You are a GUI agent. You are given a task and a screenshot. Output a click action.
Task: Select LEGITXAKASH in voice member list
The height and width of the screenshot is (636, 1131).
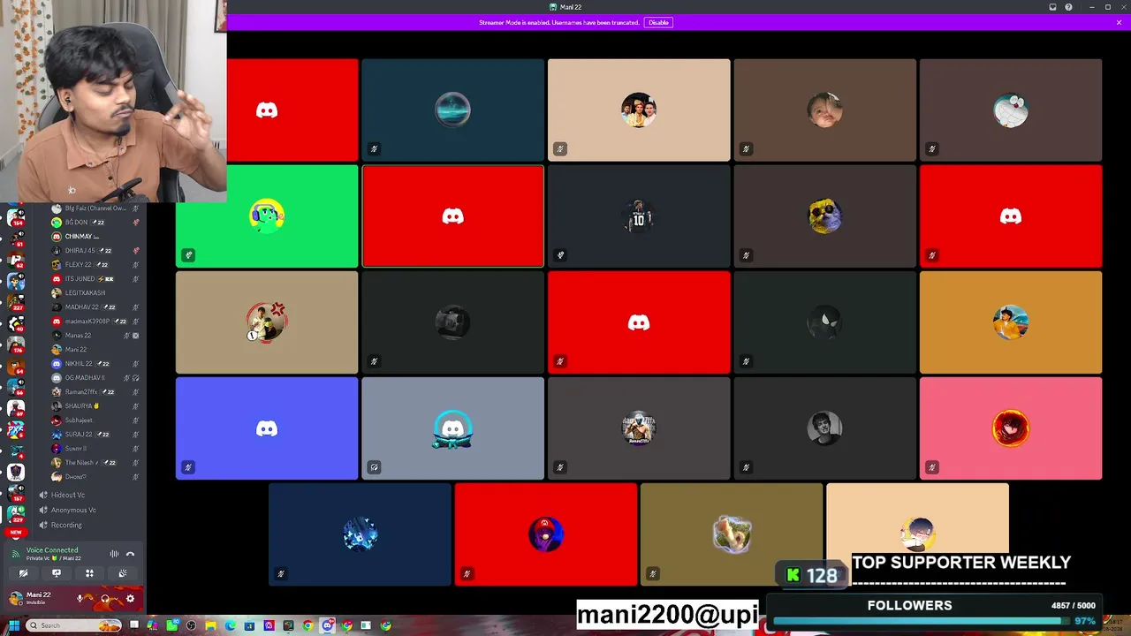click(x=95, y=293)
